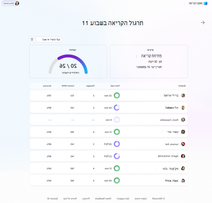
Task: Click Larsson Kat's progress ring icon
Action: tap(117, 144)
